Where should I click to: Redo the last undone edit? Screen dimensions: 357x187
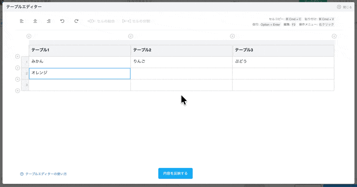point(76,21)
